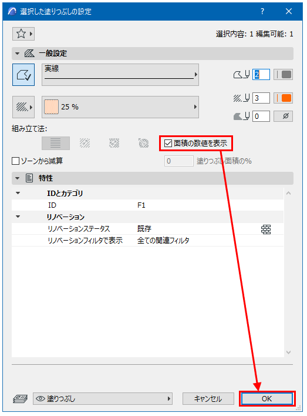Open the favorites star button

[x=23, y=34]
